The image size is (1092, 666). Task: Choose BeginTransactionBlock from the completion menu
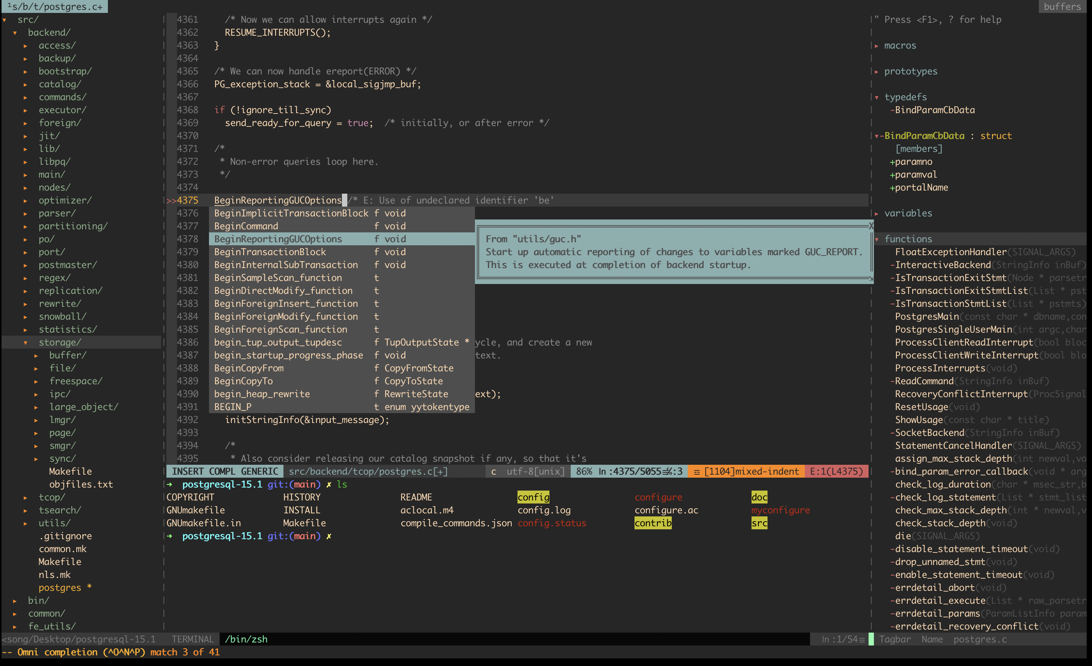(270, 252)
